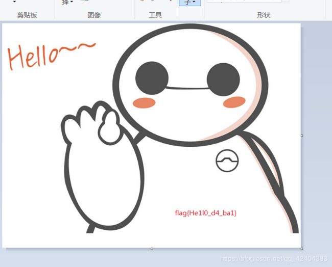Click the red text flag{He1l0_d4_ba1}
332x267 pixels.
(206, 212)
